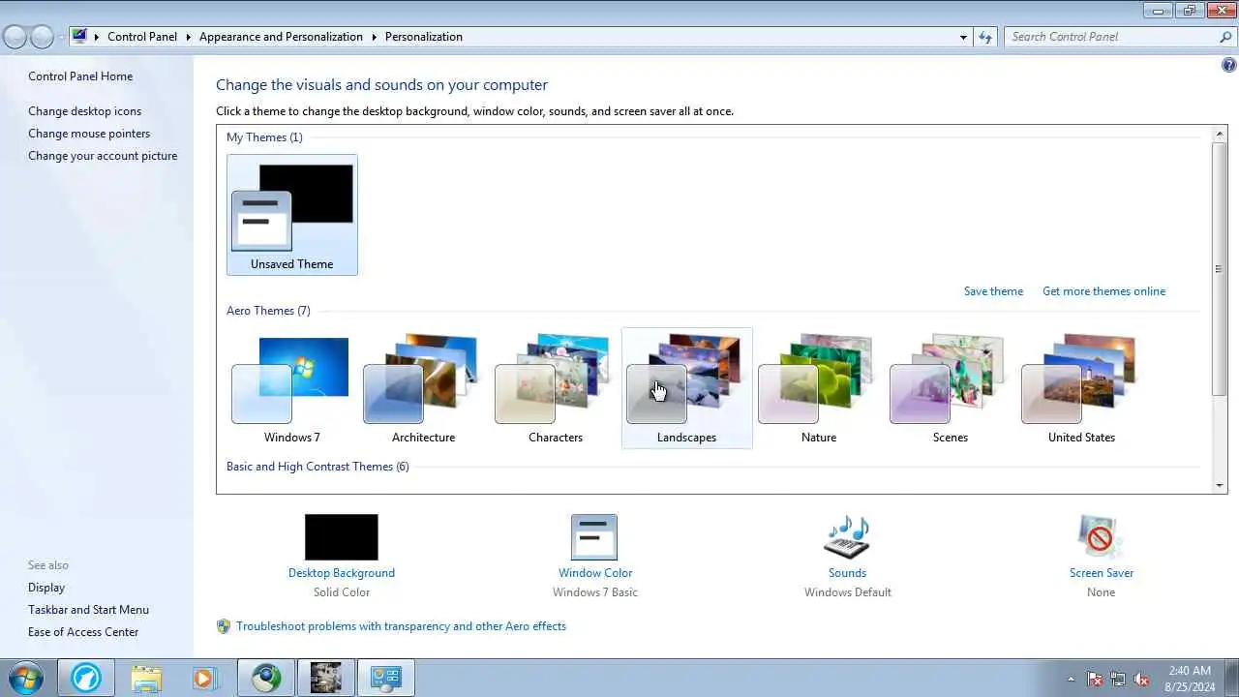The width and height of the screenshot is (1239, 697).
Task: Click Get more themes online
Action: 1103,291
